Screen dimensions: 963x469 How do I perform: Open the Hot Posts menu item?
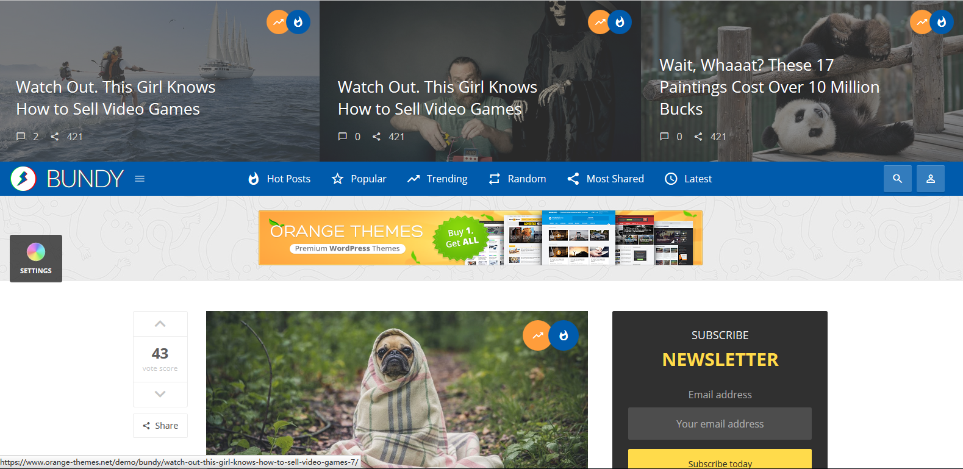pos(279,179)
